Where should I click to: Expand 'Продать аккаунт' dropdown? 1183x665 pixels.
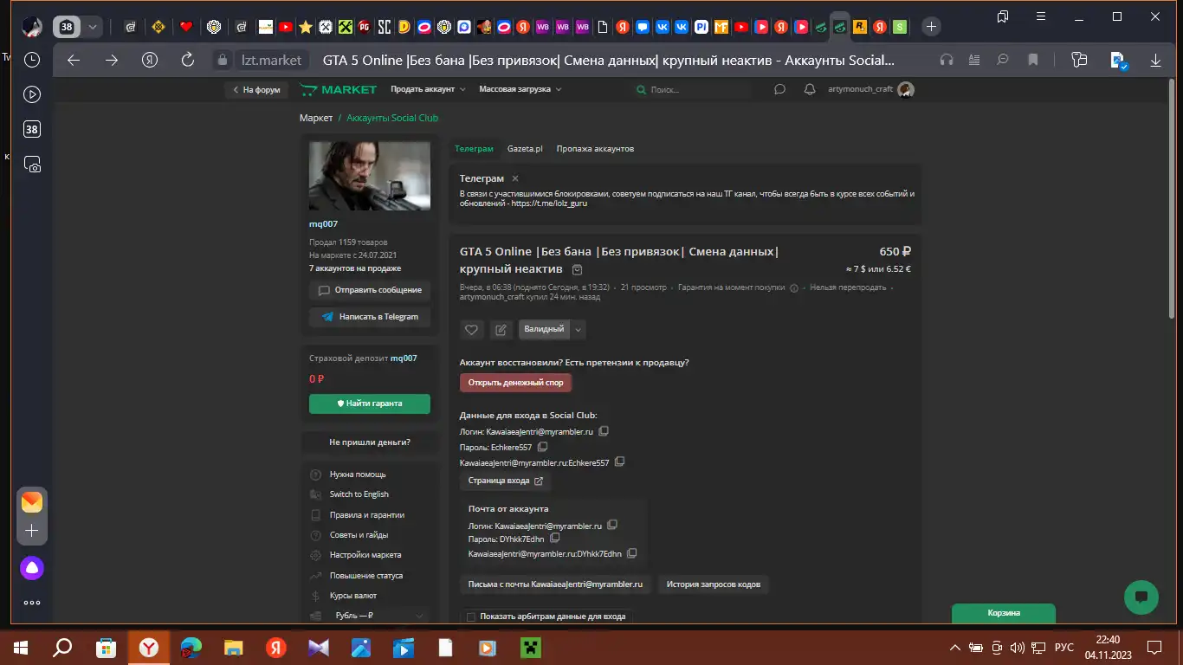tap(428, 89)
